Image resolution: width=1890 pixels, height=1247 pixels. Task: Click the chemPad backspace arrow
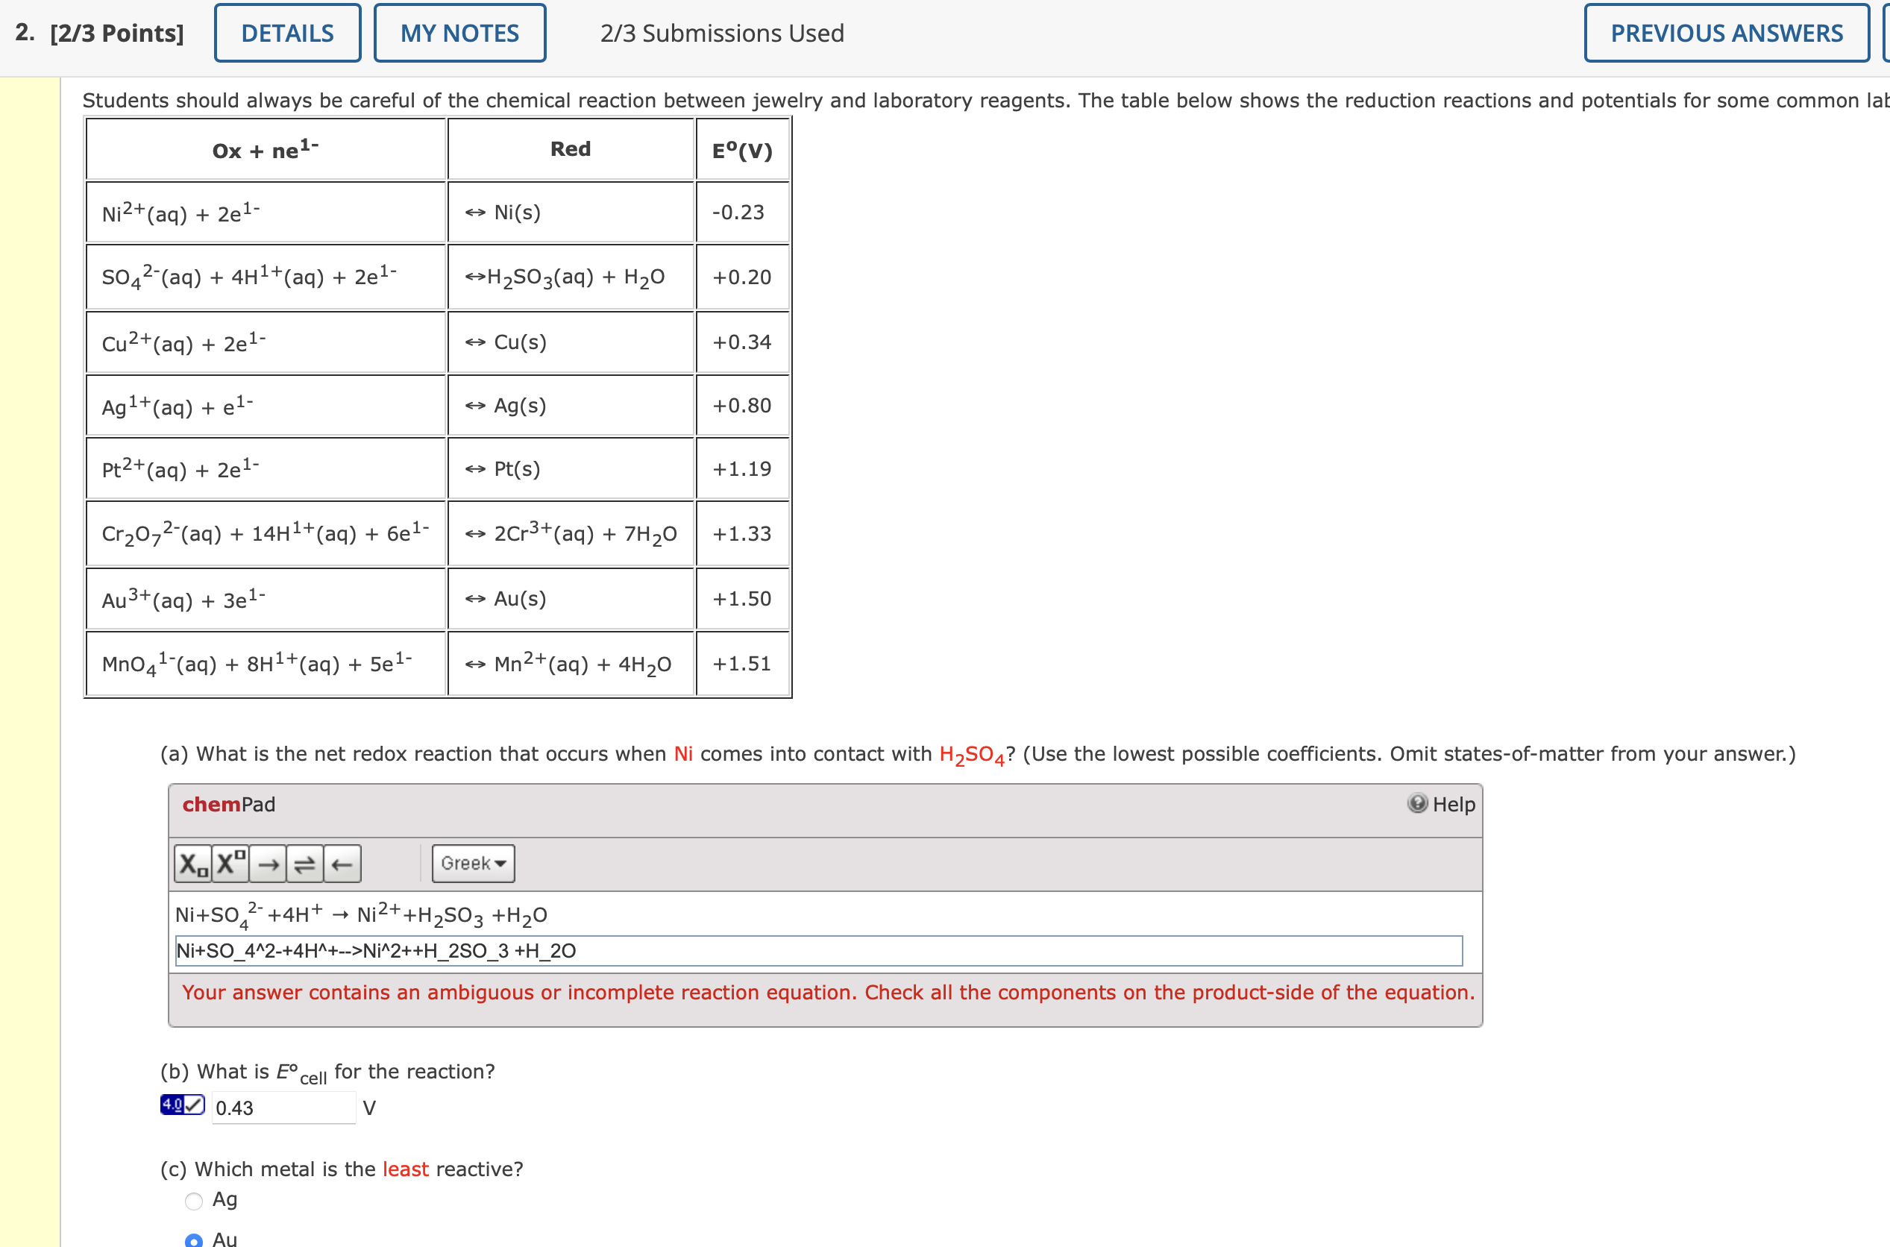coord(342,863)
